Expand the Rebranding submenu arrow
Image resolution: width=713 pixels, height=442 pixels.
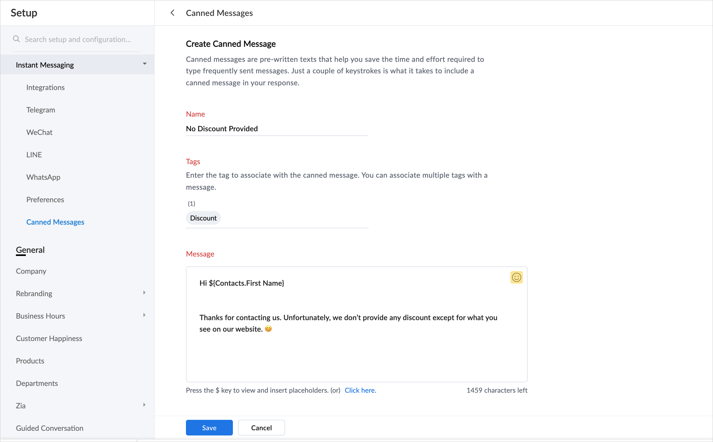coord(144,292)
